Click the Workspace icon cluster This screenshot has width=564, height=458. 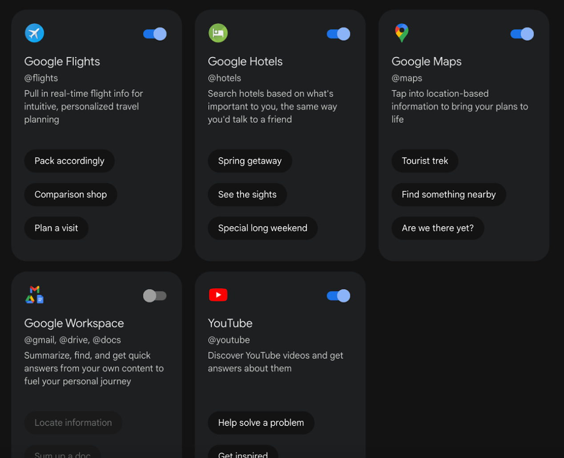tap(34, 295)
